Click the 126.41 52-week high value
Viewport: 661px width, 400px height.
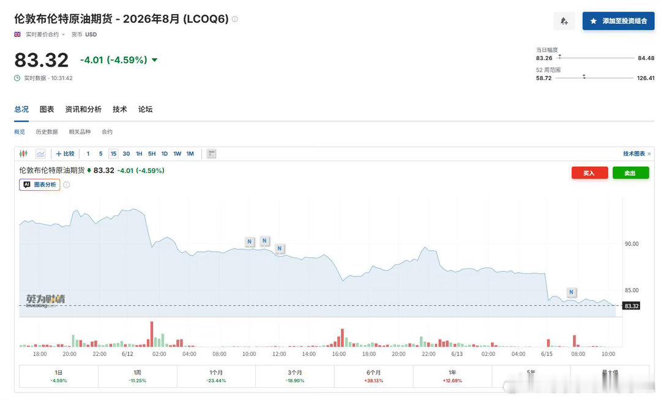pos(646,78)
